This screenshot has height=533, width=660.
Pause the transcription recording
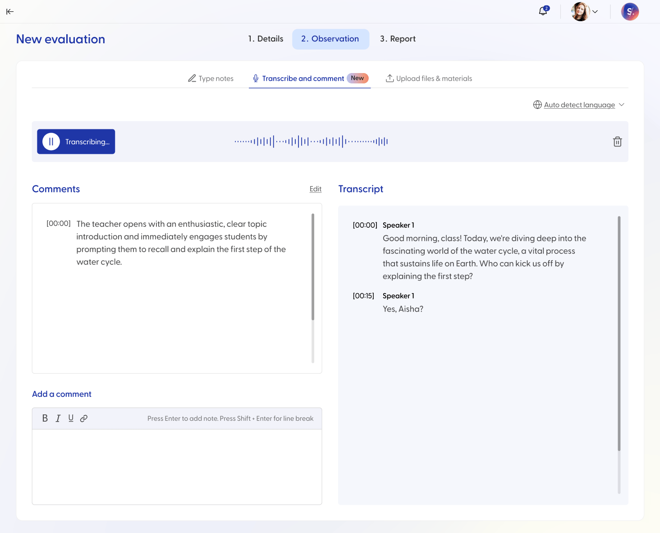point(50,141)
